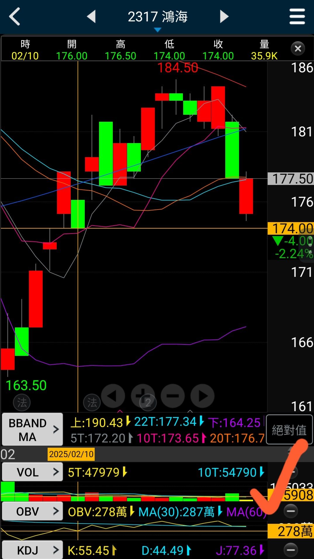This screenshot has width=314, height=559.
Task: Change the OBV indicator panel
Action: tap(32, 511)
